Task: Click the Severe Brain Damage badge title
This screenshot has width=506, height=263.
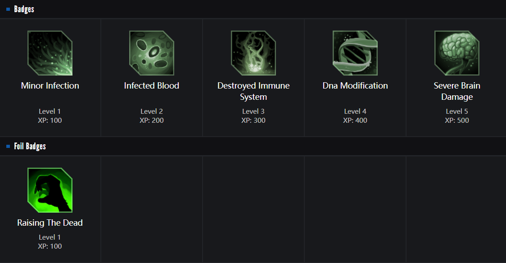Action: tap(457, 91)
